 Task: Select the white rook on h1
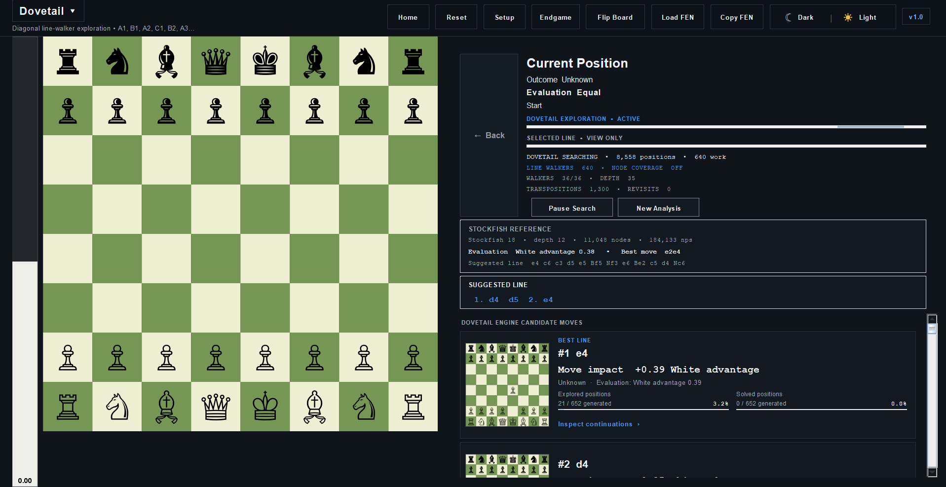[413, 407]
